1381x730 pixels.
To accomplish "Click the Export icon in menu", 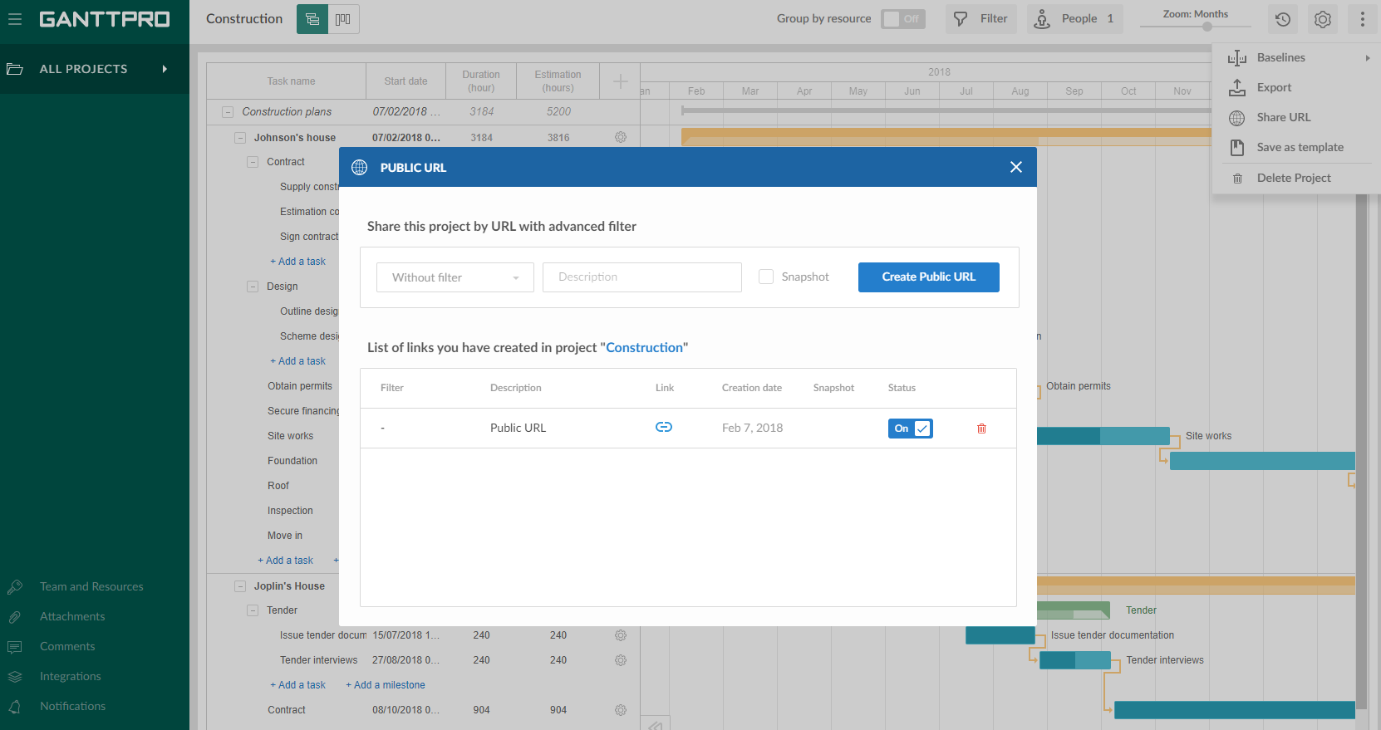I will 1237,87.
